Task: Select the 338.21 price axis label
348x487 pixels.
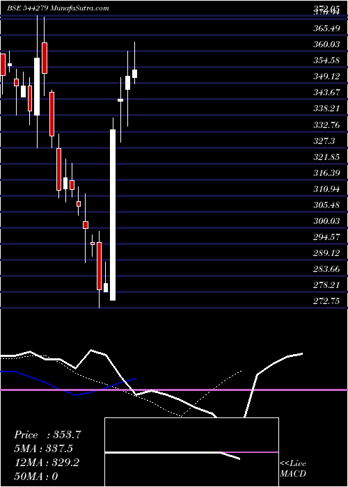Action: point(326,109)
